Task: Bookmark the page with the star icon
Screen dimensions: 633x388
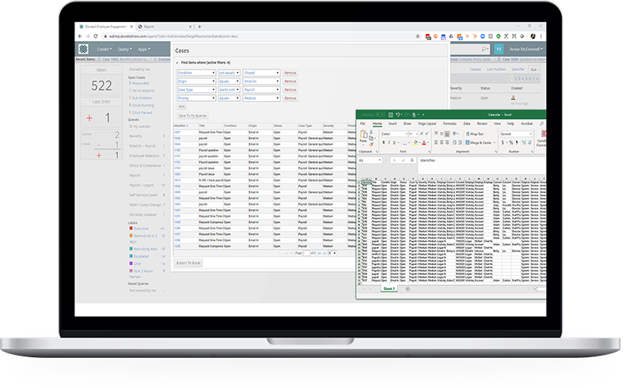Action: [x=418, y=36]
